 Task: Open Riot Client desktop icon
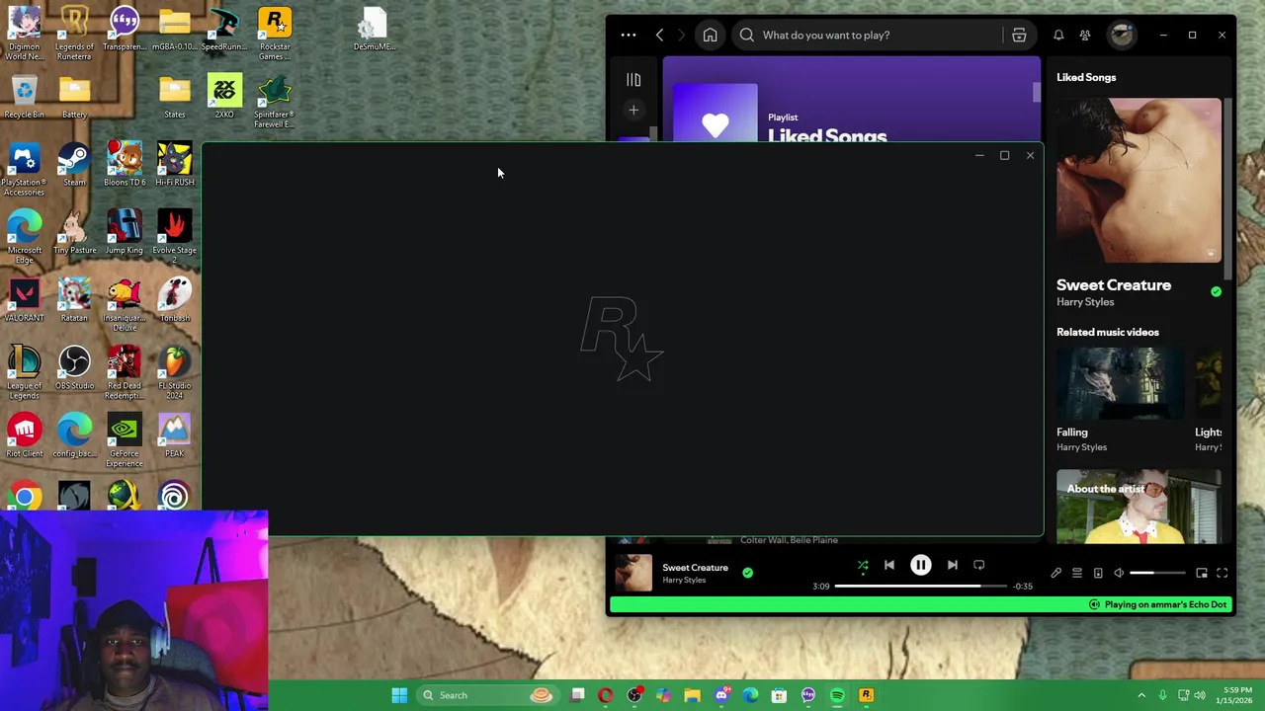pyautogui.click(x=25, y=436)
